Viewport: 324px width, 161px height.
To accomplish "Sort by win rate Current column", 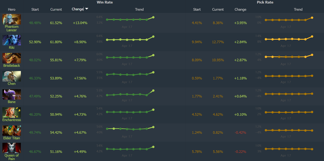I will click(x=56, y=9).
